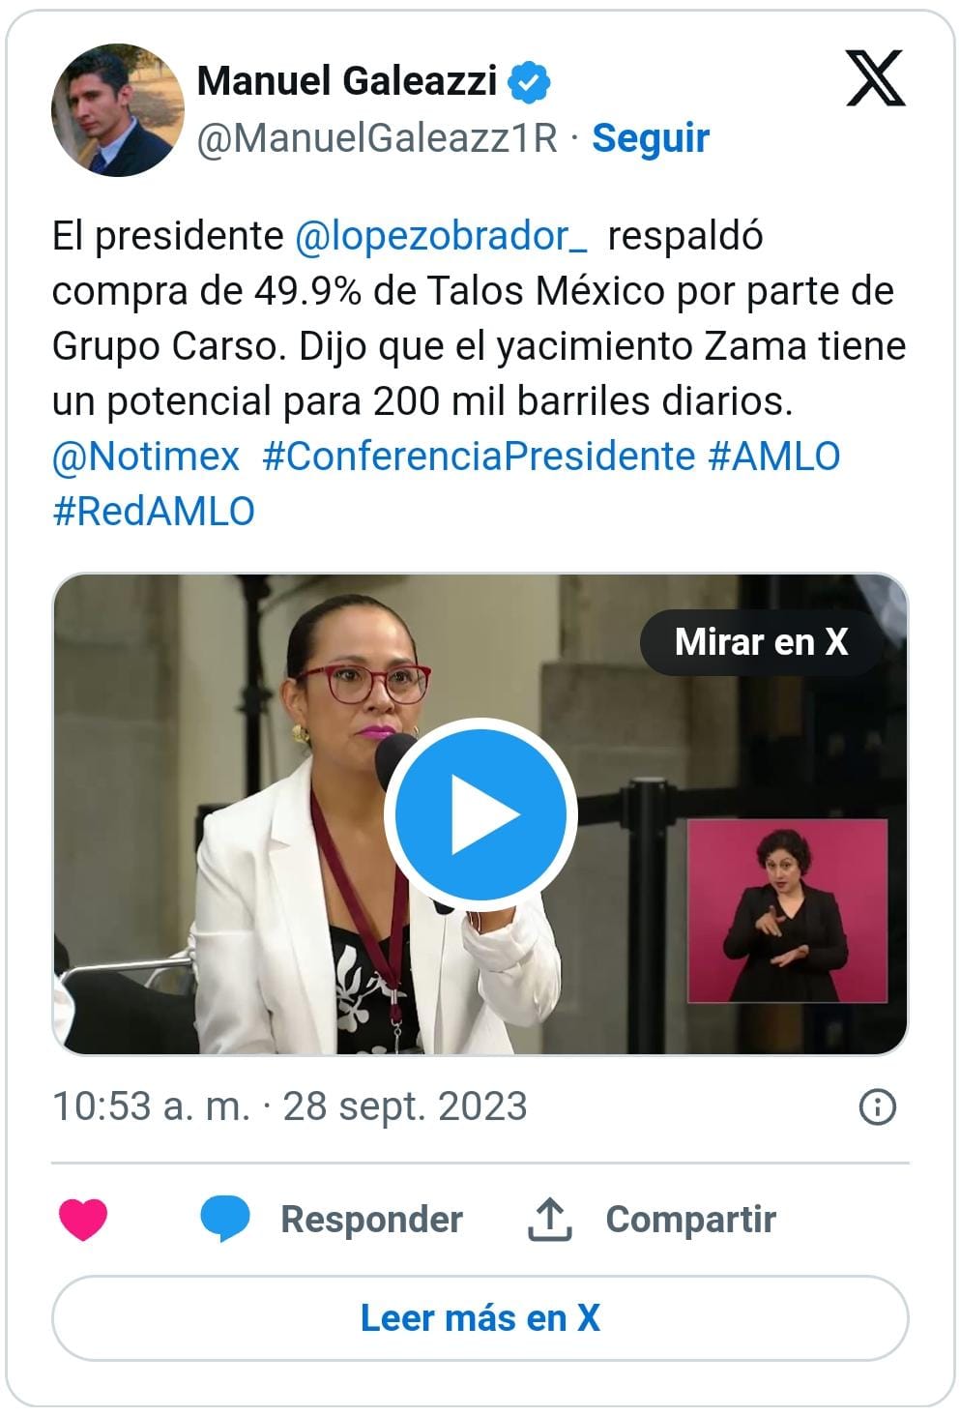Click the blue verified badge
The width and height of the screenshot is (960, 1415).
tap(530, 82)
